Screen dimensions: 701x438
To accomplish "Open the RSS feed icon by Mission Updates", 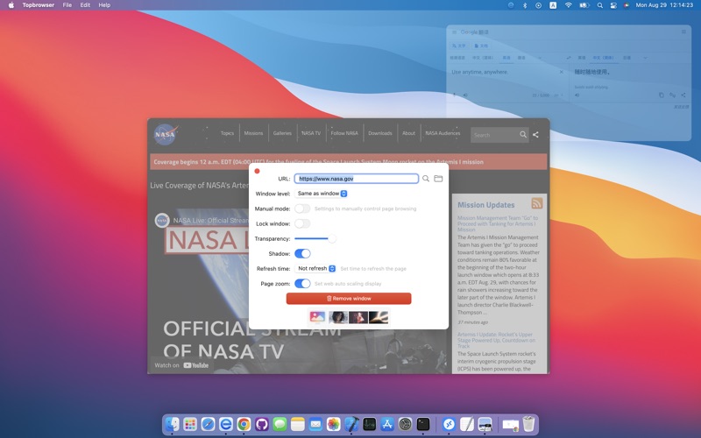I will (x=537, y=203).
